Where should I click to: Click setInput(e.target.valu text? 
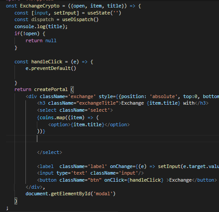188,166
